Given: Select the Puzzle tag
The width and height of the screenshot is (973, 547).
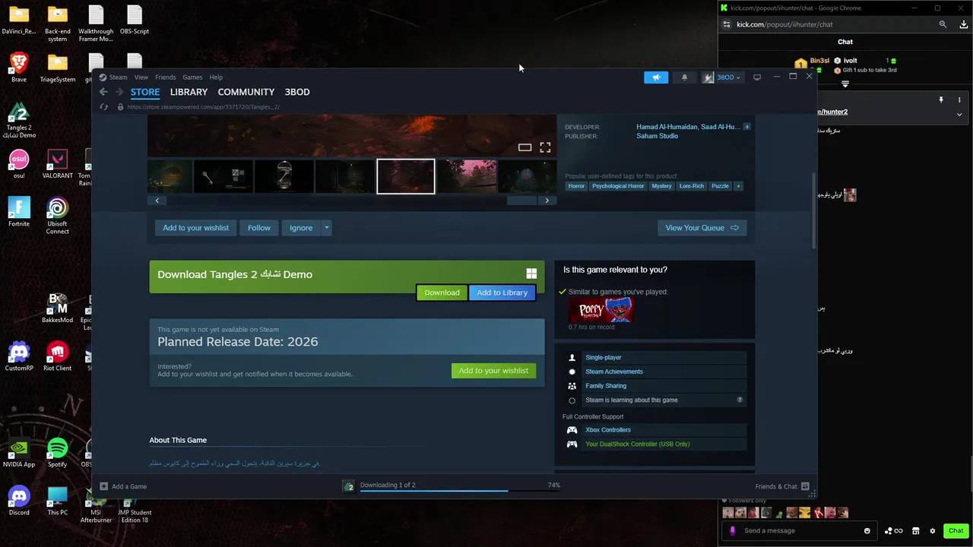Looking at the screenshot, I should point(720,186).
